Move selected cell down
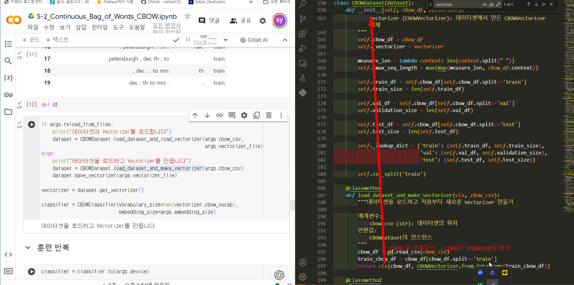 click(x=207, y=115)
